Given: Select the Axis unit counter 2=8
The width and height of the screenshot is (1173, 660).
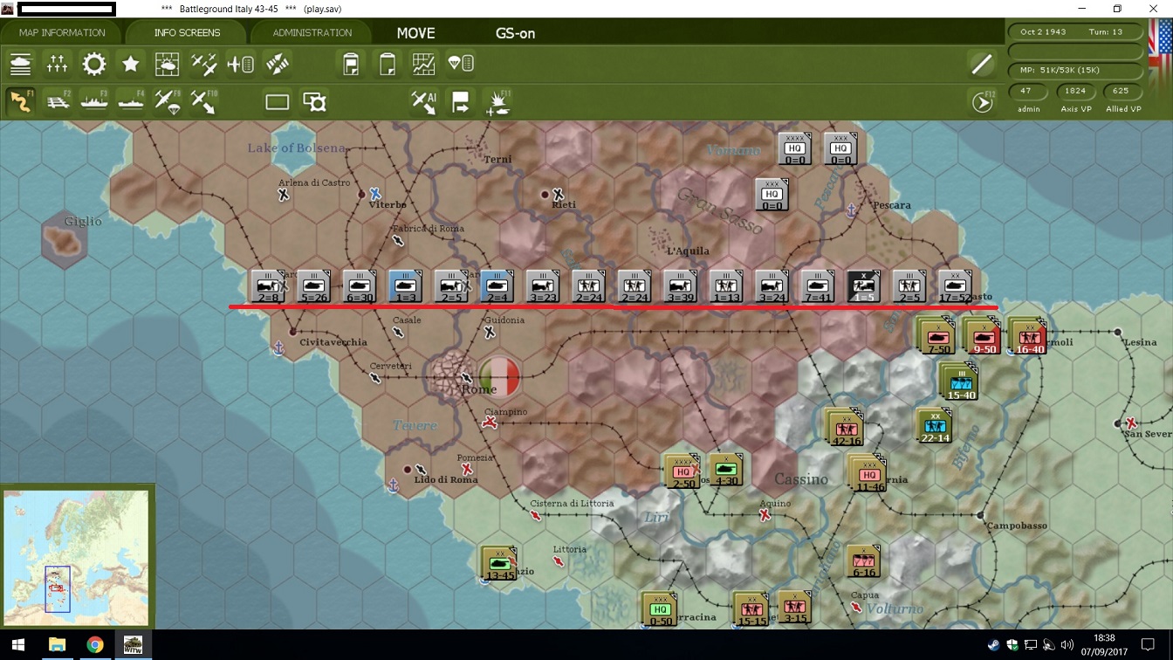Looking at the screenshot, I should click(x=267, y=286).
